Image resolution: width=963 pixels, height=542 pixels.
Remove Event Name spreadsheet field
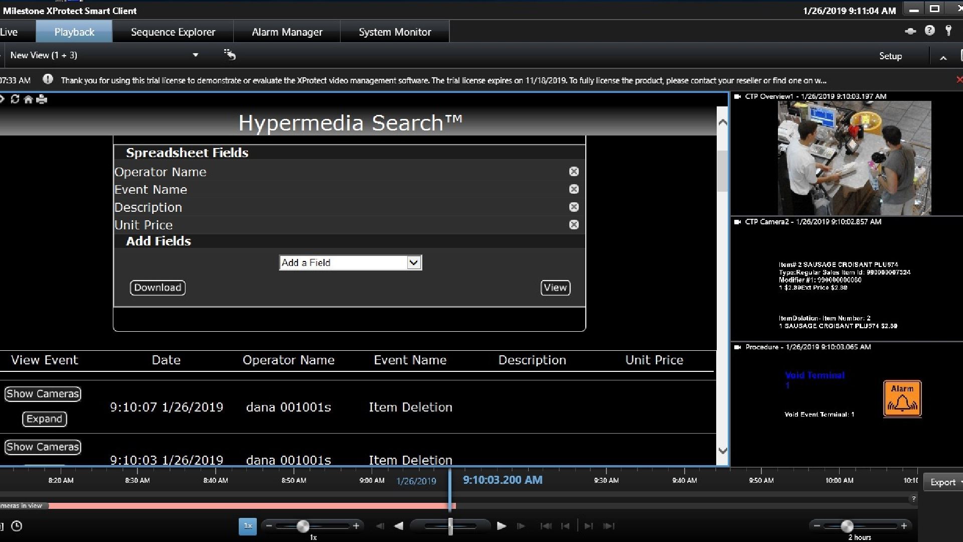[574, 189]
